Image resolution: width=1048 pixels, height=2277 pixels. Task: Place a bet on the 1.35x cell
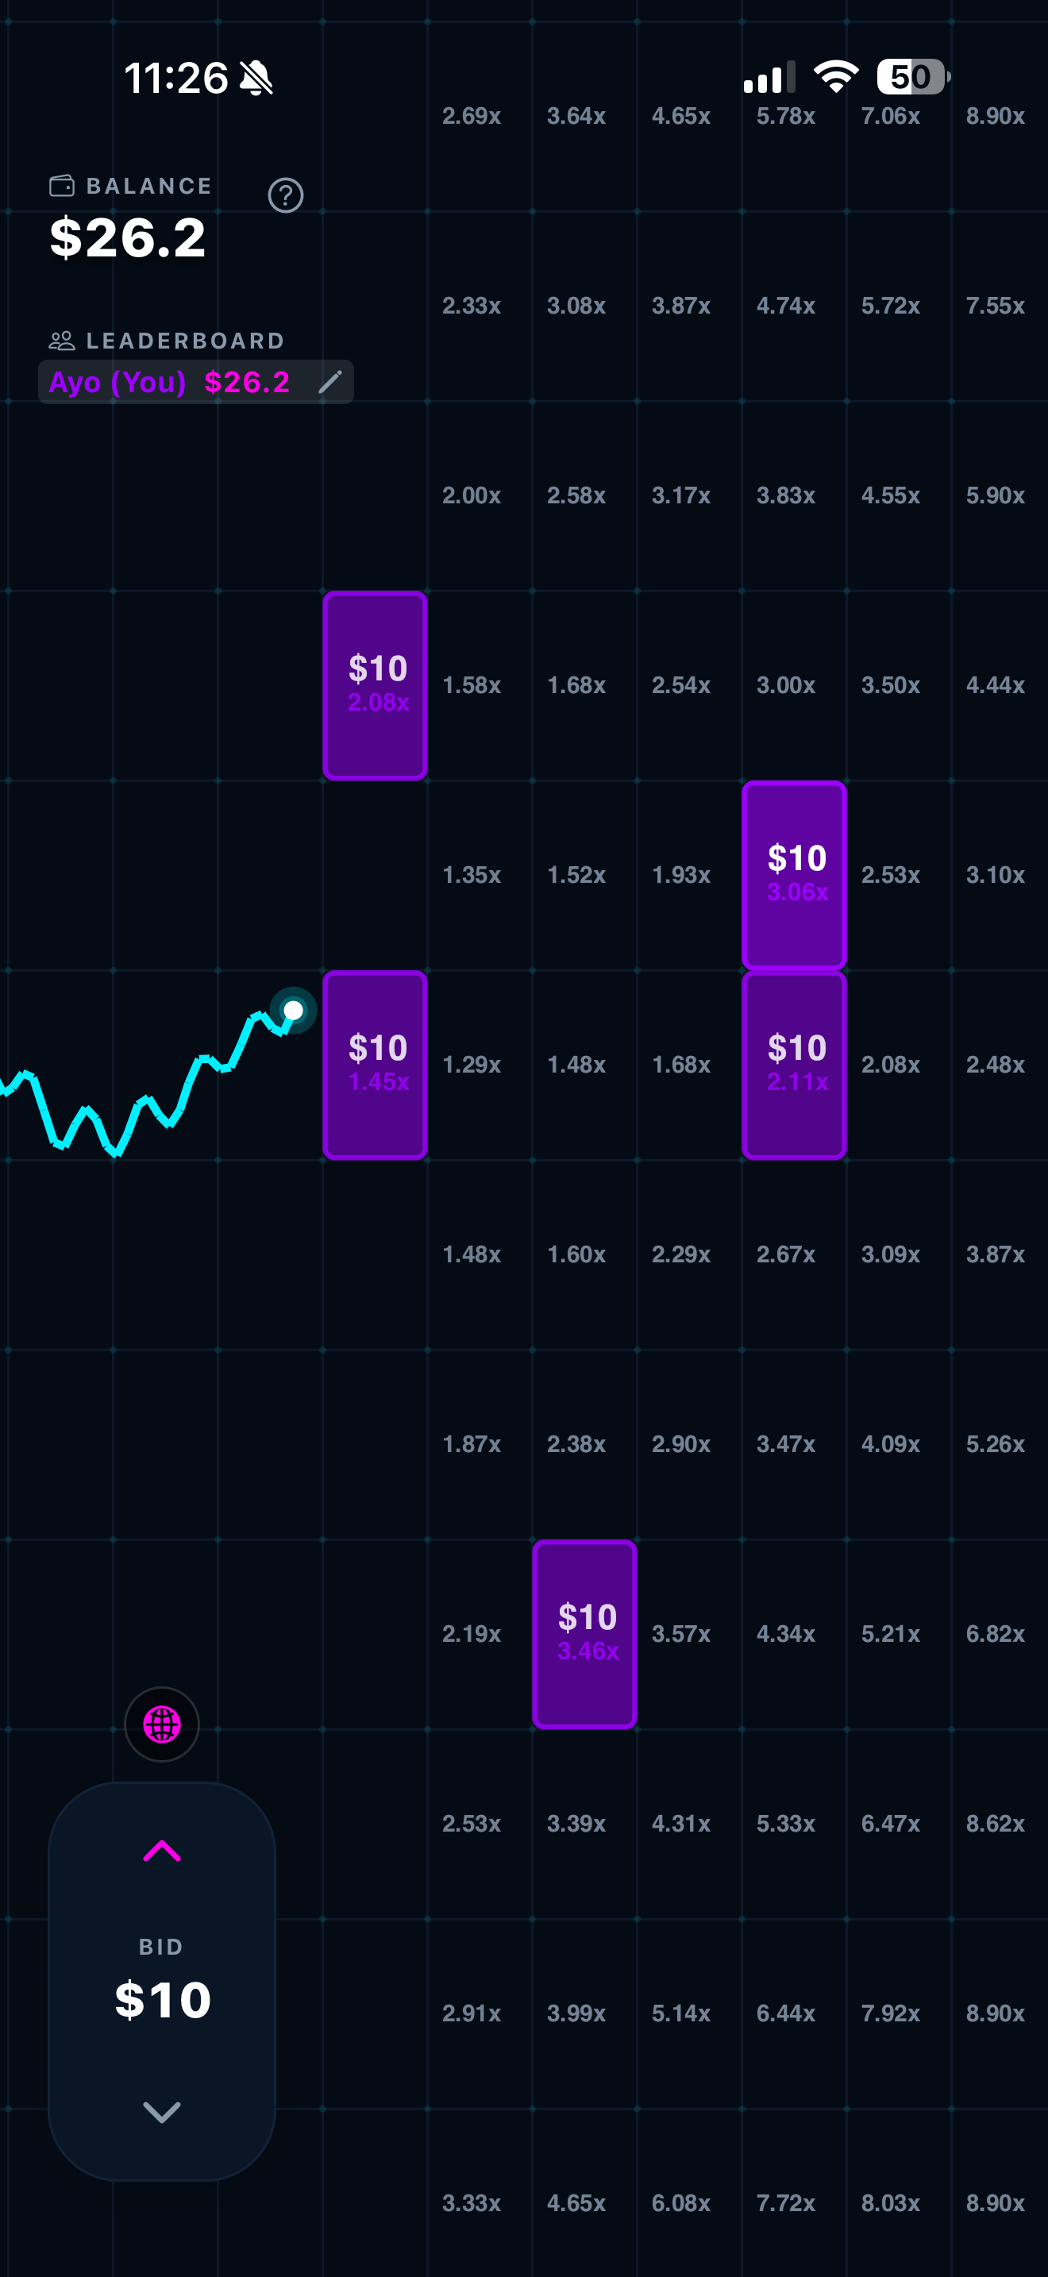tap(471, 873)
